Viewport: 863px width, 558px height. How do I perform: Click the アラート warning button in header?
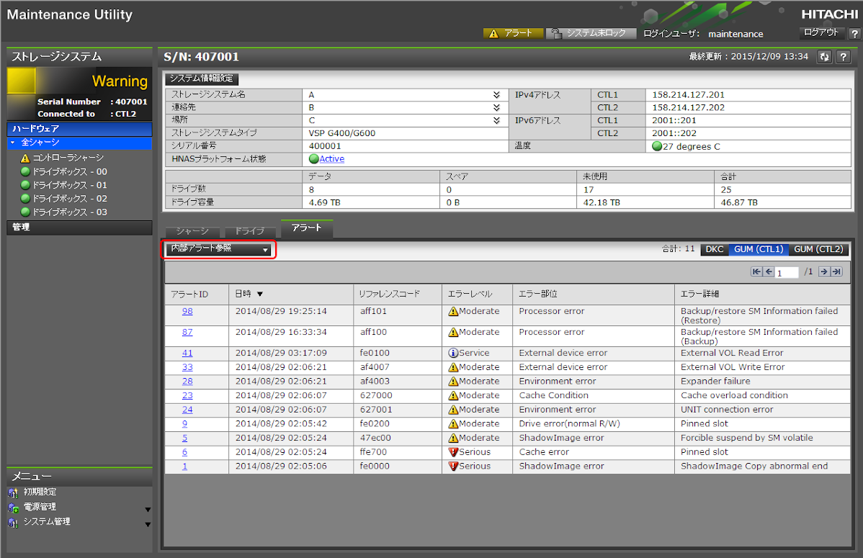click(511, 33)
